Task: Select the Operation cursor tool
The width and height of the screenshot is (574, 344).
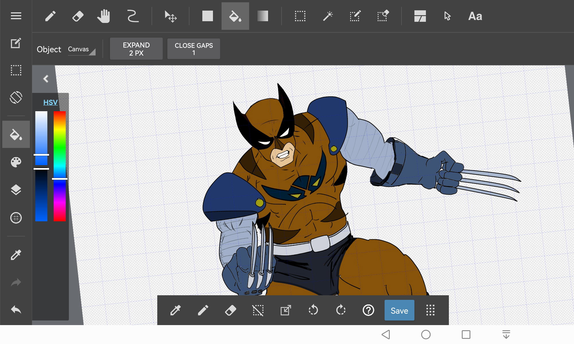Action: point(447,16)
